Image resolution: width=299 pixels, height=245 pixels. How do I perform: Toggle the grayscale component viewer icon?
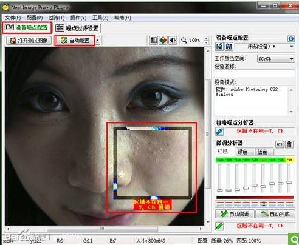[x=154, y=40]
